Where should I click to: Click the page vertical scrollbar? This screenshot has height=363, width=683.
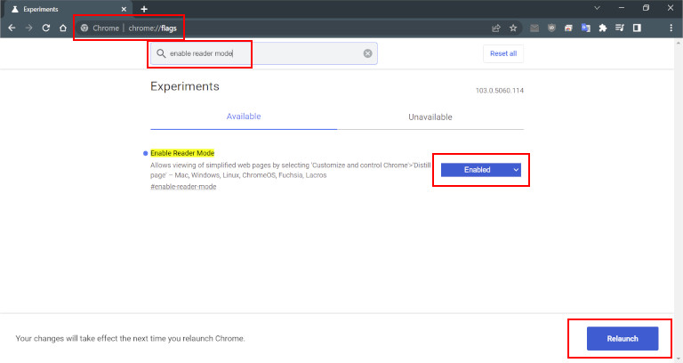(679, 200)
